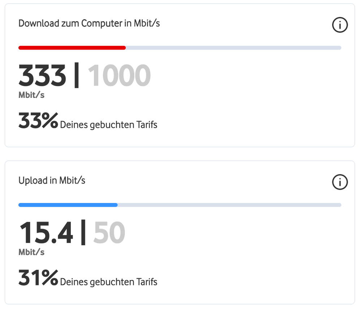Select the grayed 50 upload maximum value
This screenshot has width=361, height=311.
click(x=109, y=233)
